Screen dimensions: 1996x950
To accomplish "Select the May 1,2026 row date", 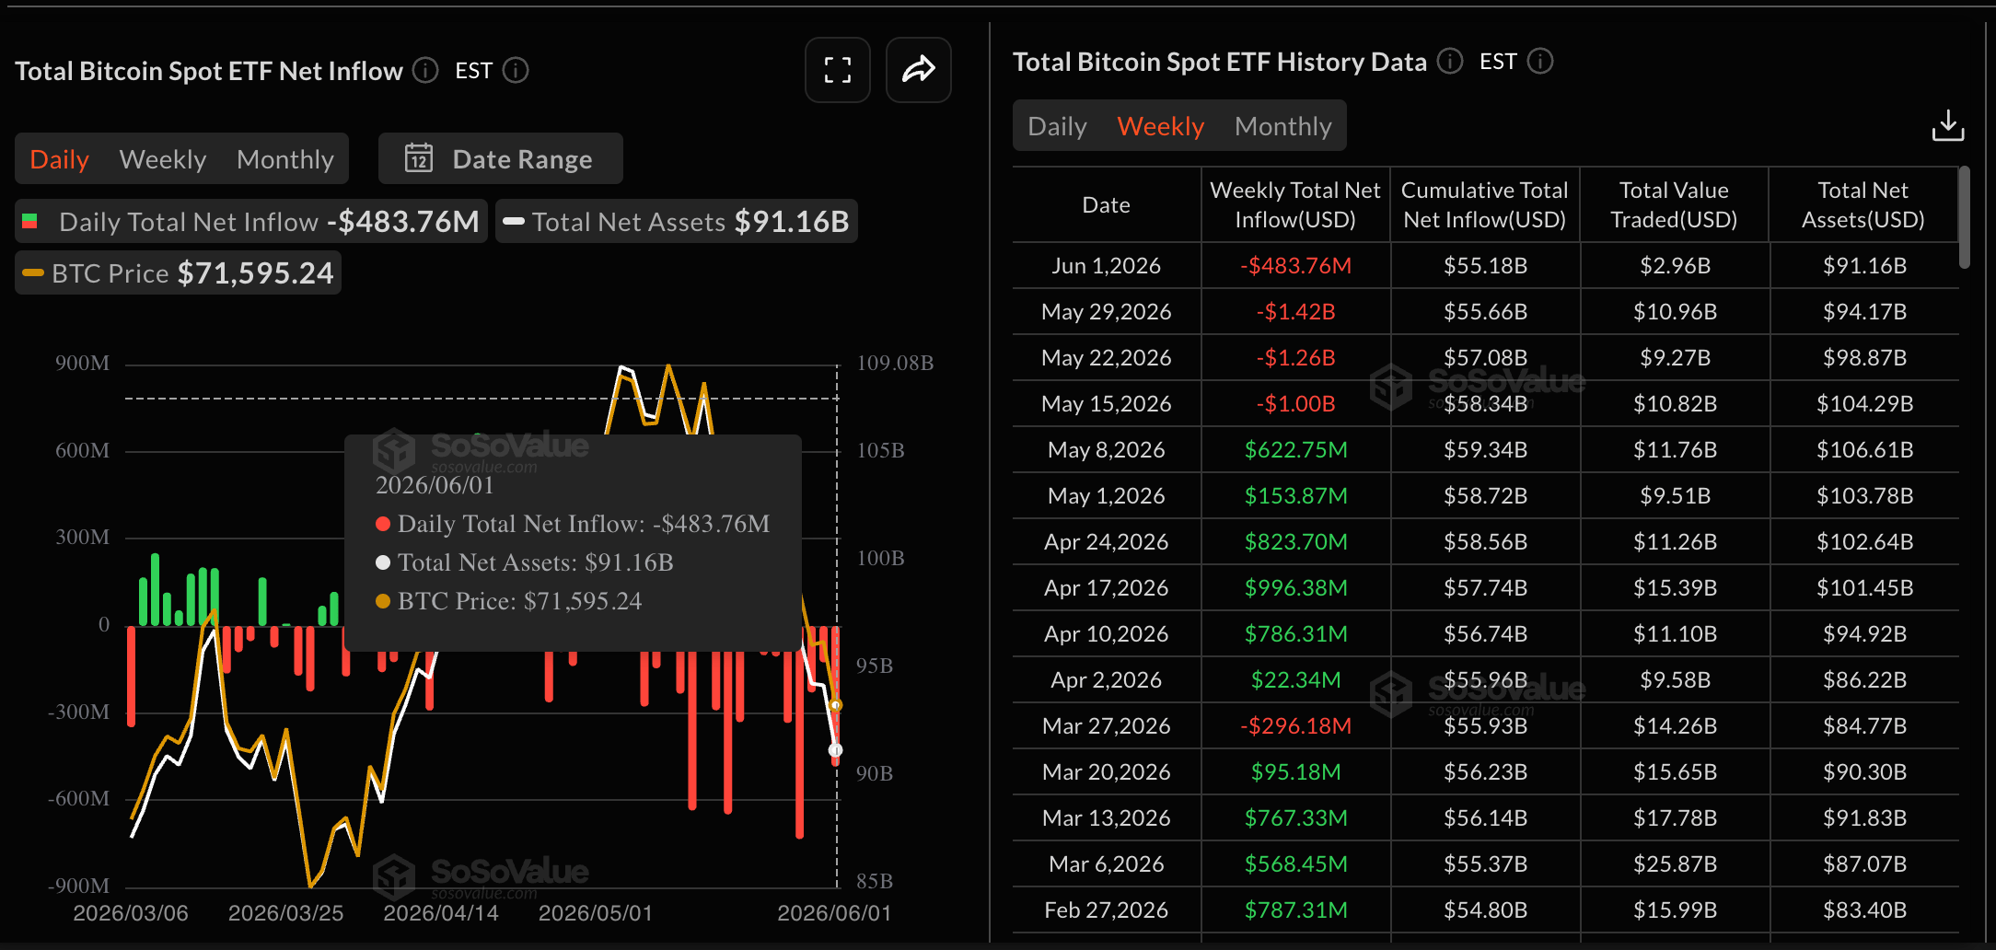I will (x=1107, y=496).
